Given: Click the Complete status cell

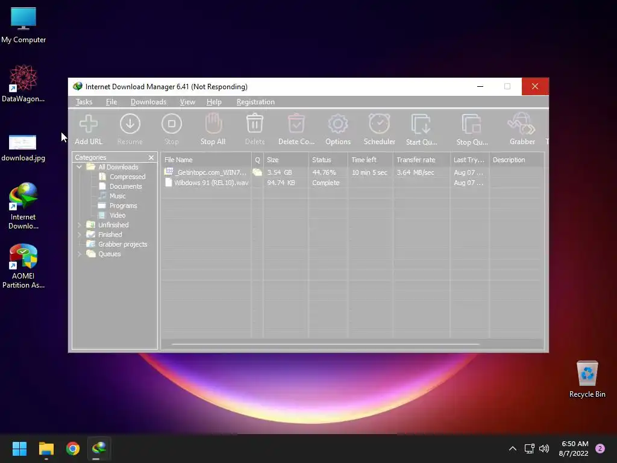Looking at the screenshot, I should coord(325,183).
